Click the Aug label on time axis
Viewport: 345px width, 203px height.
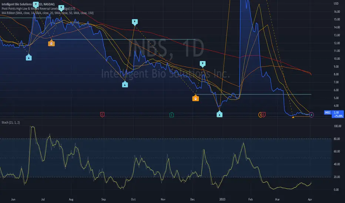(x=71, y=199)
